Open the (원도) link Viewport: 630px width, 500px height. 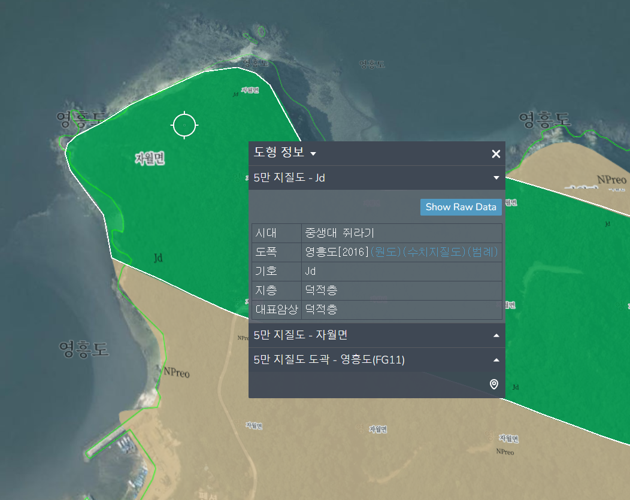click(x=386, y=252)
